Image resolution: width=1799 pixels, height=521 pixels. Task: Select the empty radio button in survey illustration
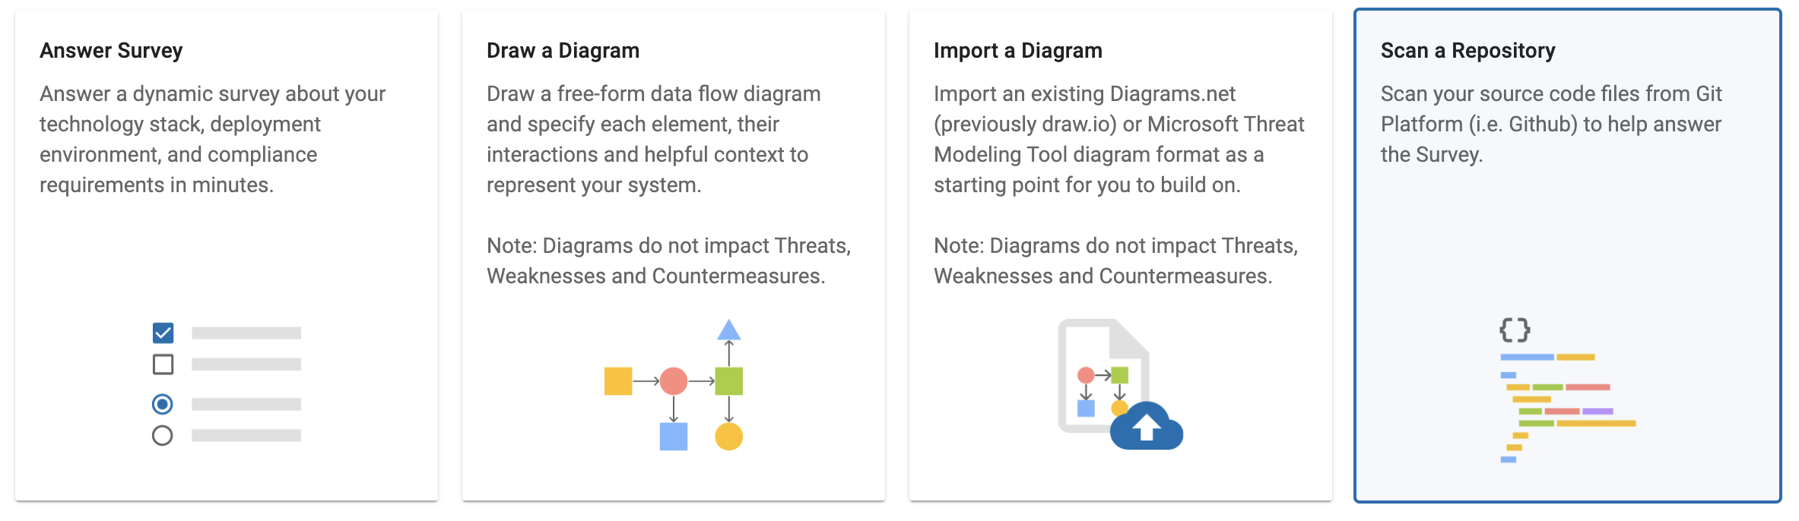point(162,436)
